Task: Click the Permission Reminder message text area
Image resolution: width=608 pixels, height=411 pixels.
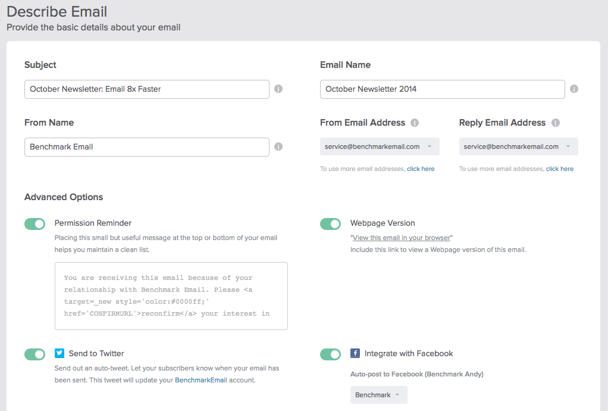Action: tap(171, 296)
